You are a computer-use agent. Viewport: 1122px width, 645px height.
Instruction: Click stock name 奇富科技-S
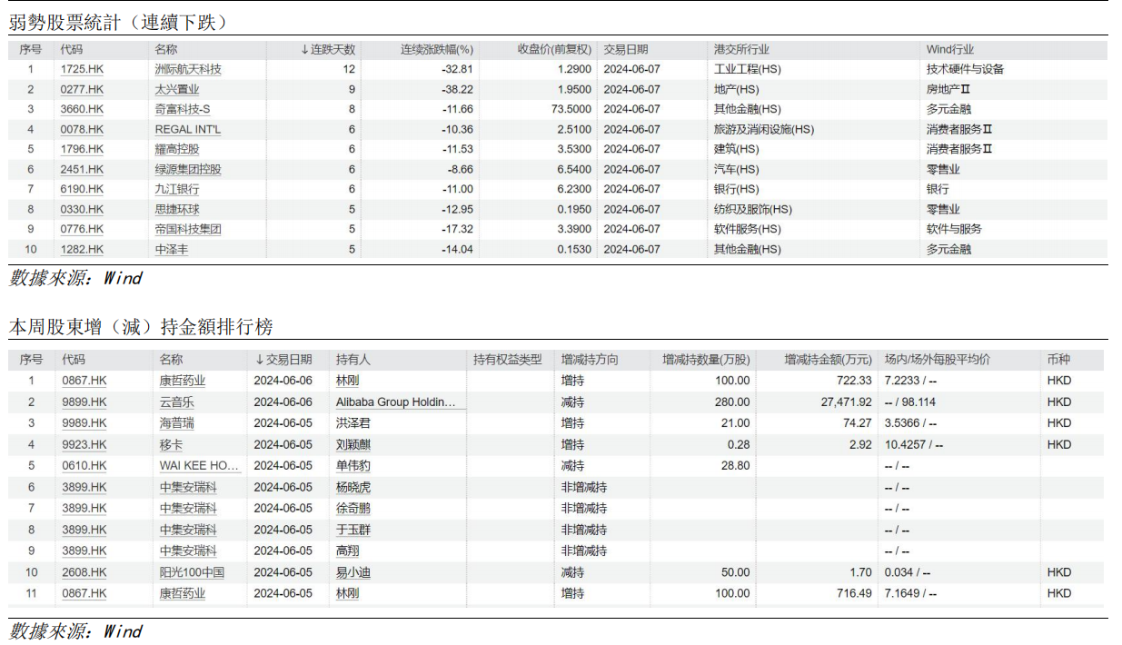tap(183, 109)
